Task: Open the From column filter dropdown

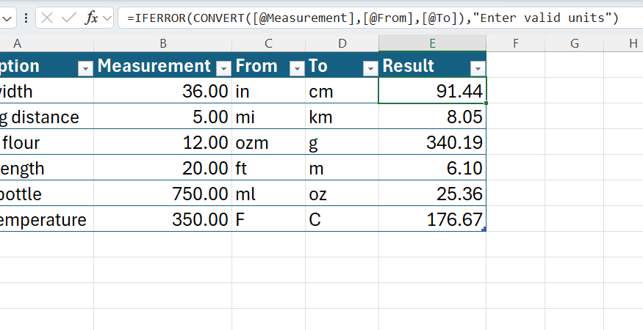Action: [297, 69]
